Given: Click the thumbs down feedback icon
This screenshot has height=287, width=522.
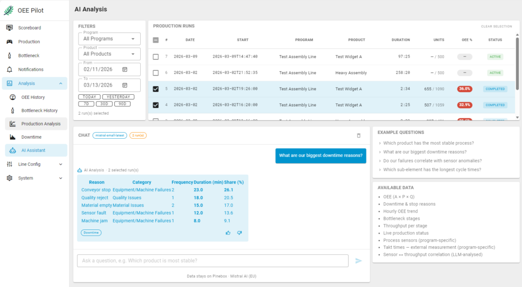Looking at the screenshot, I should point(239,233).
